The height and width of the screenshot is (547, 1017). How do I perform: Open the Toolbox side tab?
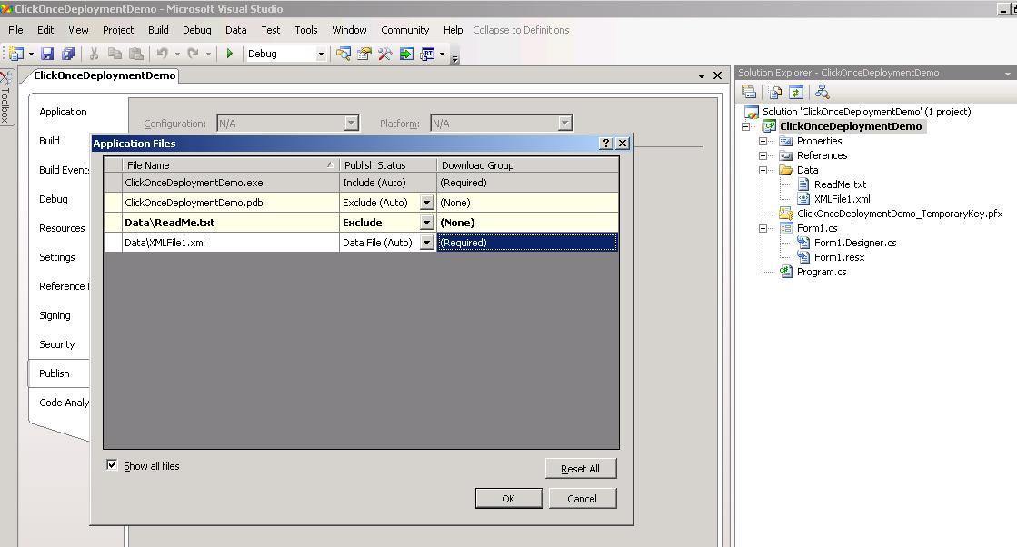pos(5,97)
